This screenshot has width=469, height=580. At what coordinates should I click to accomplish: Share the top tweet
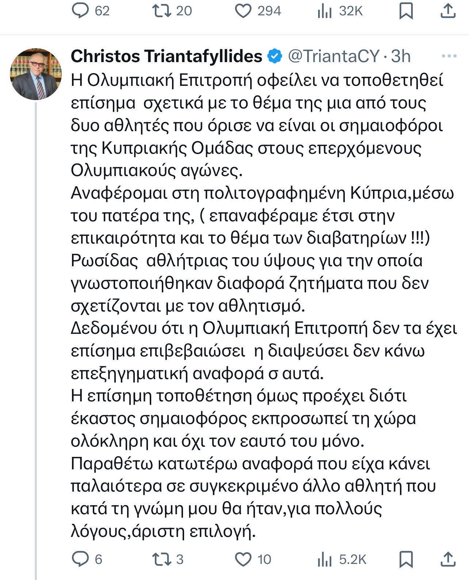(x=448, y=11)
